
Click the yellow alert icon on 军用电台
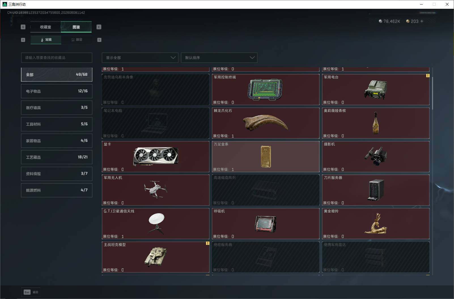(428, 76)
